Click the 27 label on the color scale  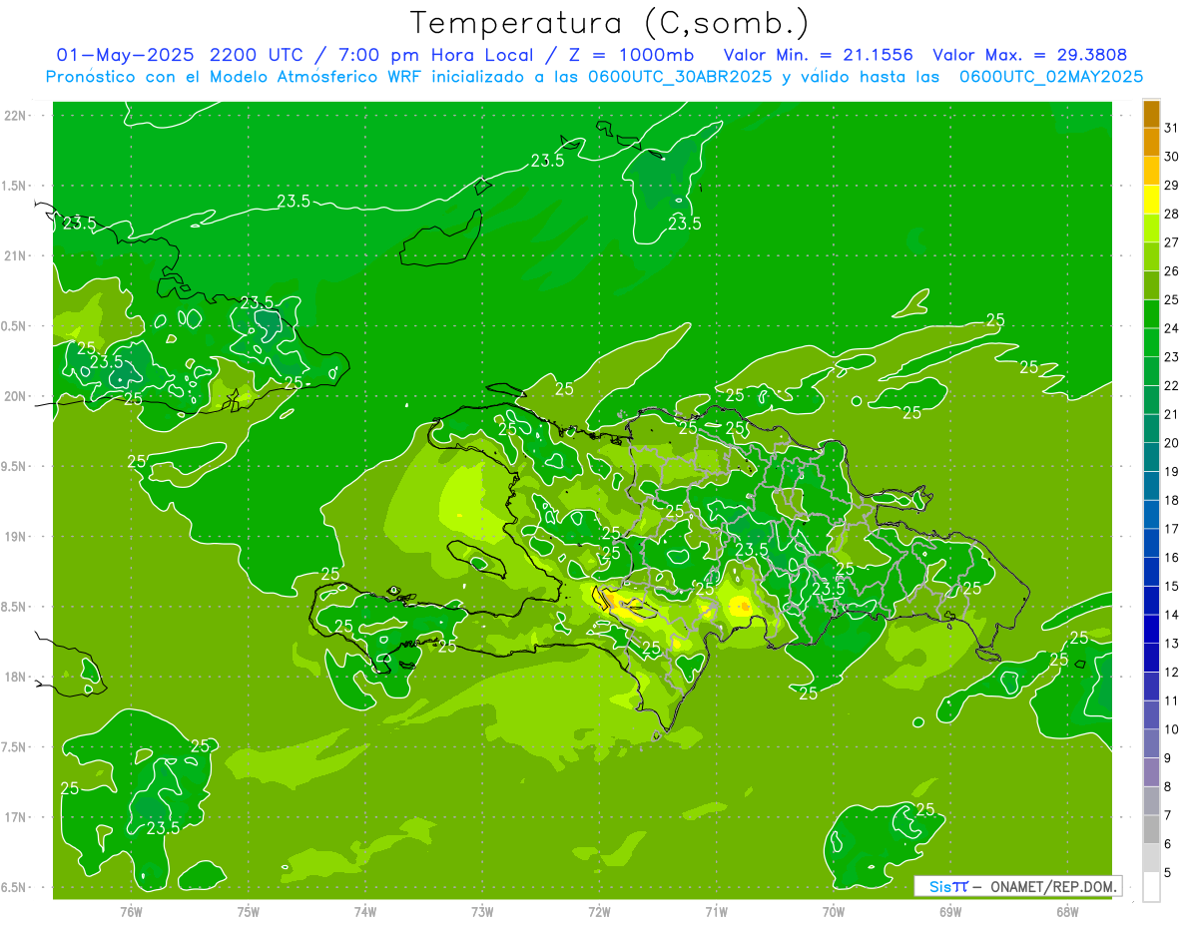click(x=1171, y=242)
